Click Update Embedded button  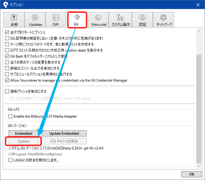coord(64,133)
